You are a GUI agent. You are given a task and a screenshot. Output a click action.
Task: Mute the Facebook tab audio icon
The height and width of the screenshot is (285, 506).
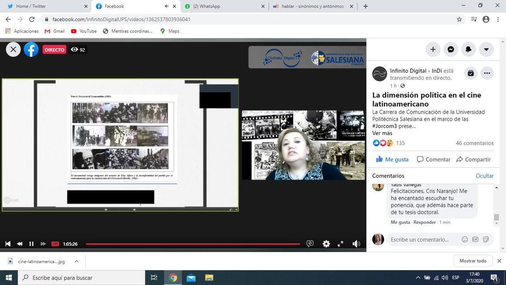pyautogui.click(x=166, y=6)
